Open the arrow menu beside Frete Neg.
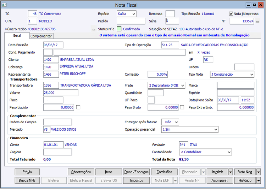The image size is (266, 189). pos(259,172)
